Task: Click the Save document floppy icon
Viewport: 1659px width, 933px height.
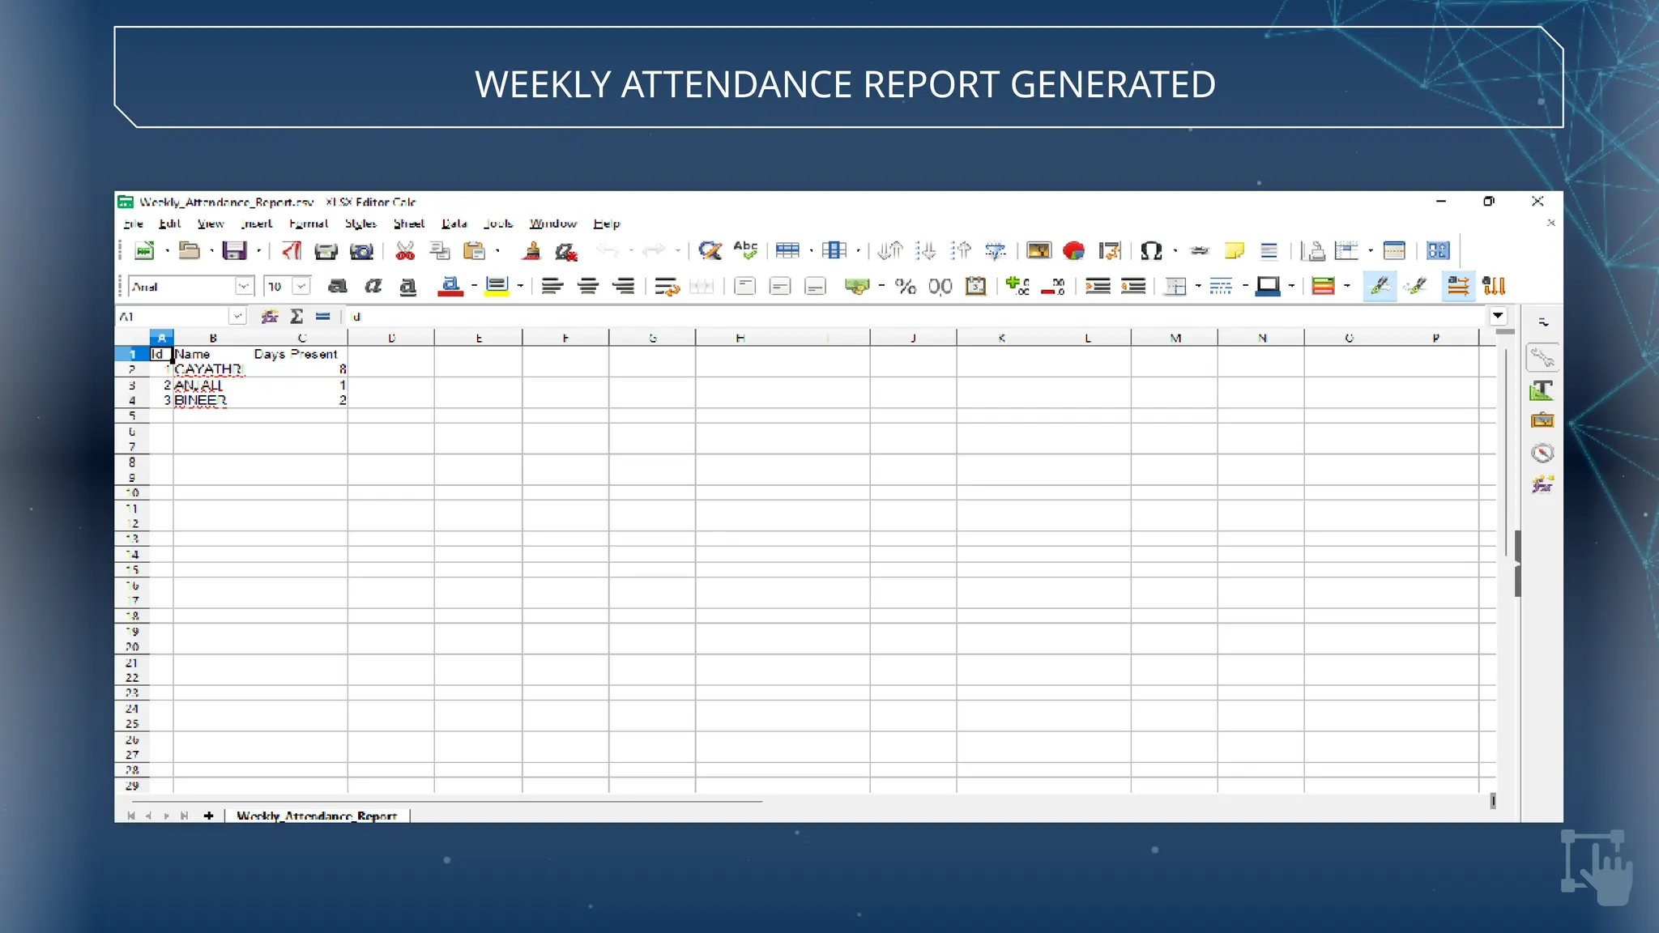Action: pos(234,251)
